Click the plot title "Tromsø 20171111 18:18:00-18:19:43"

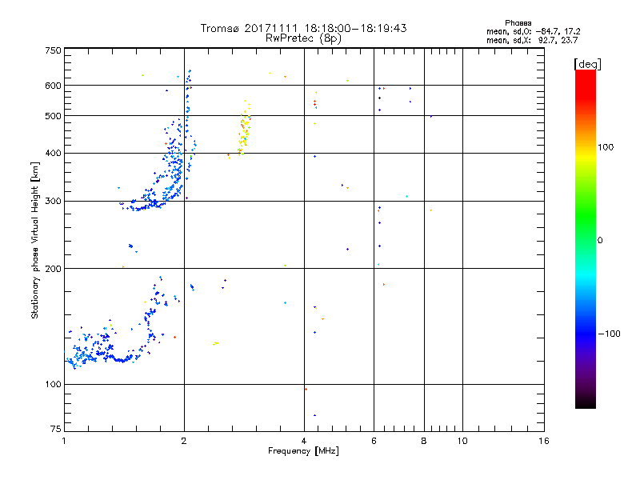point(303,28)
